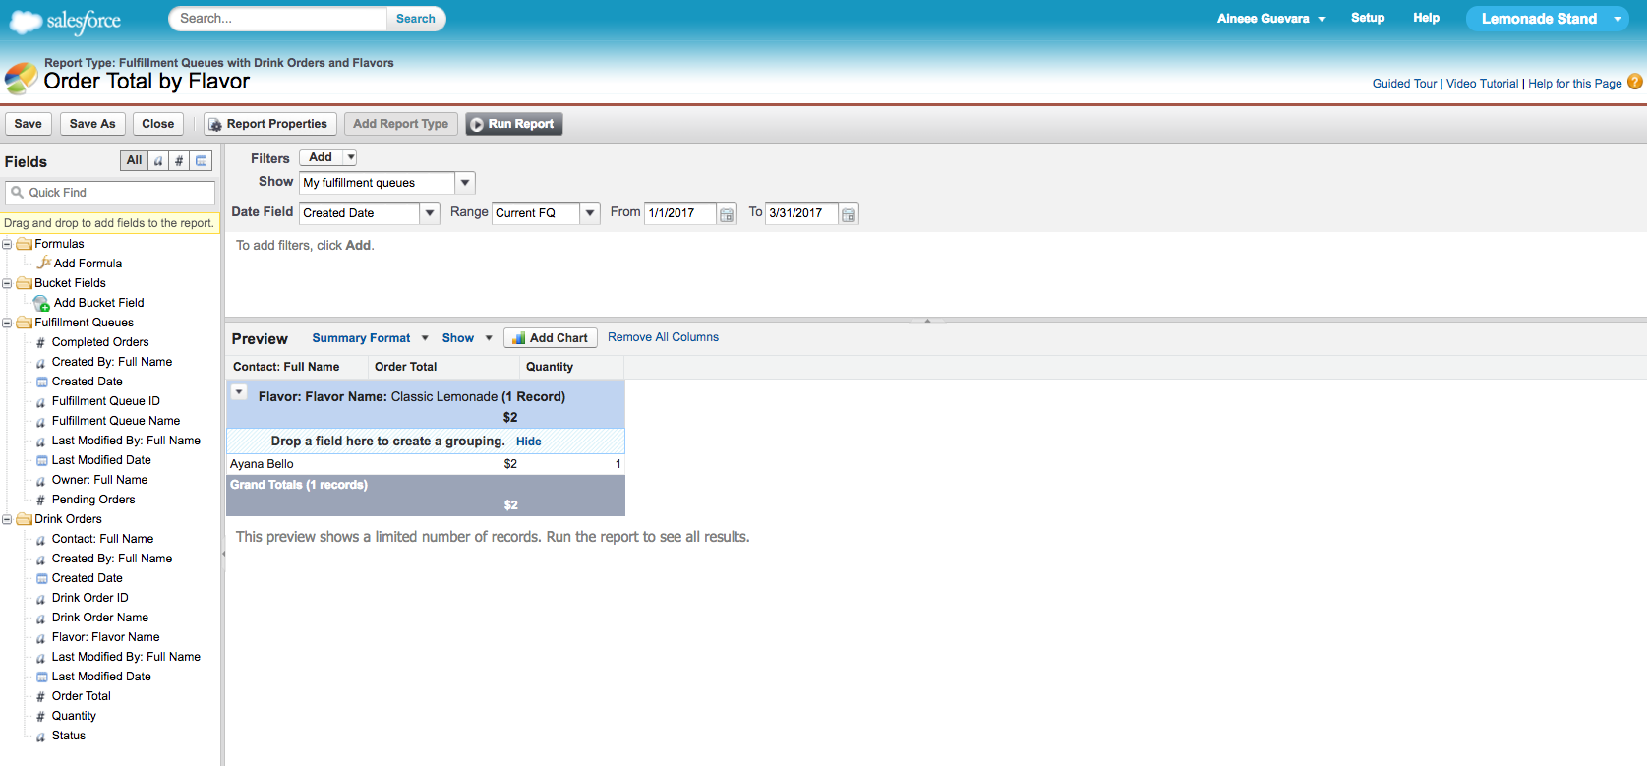Viewport: 1647px width, 766px height.
Task: Filter the Fields list to number fields
Action: tap(179, 161)
